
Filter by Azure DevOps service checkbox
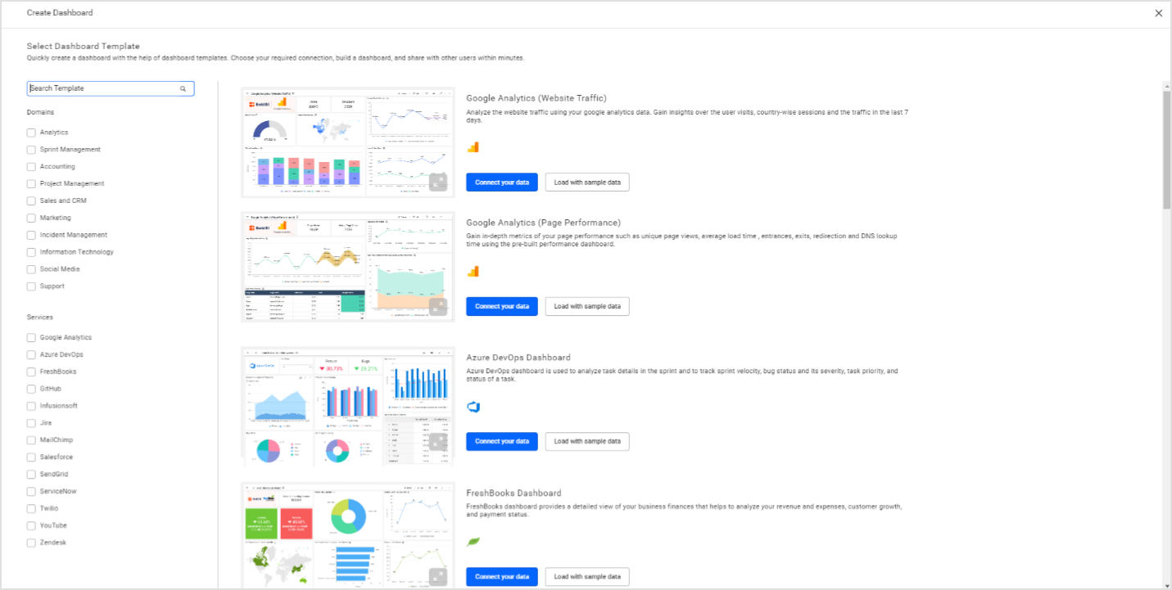point(31,354)
